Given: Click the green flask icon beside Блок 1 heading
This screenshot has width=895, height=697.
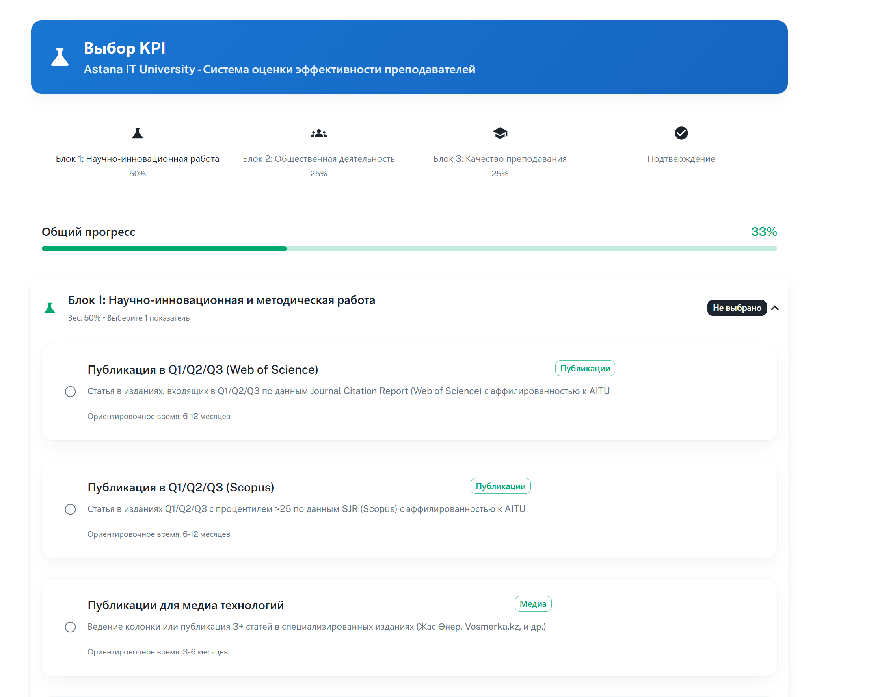Looking at the screenshot, I should 50,308.
